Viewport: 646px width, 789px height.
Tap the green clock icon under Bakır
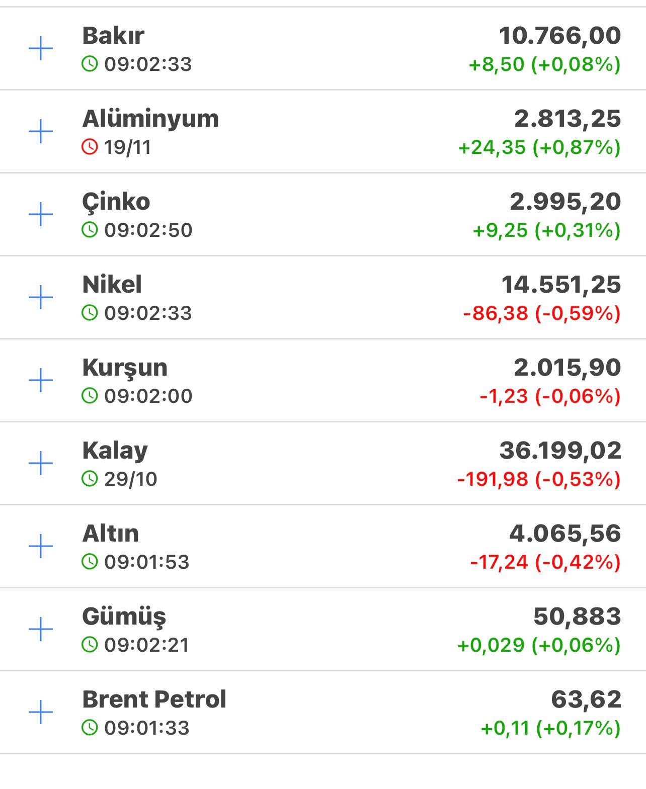pyautogui.click(x=90, y=64)
